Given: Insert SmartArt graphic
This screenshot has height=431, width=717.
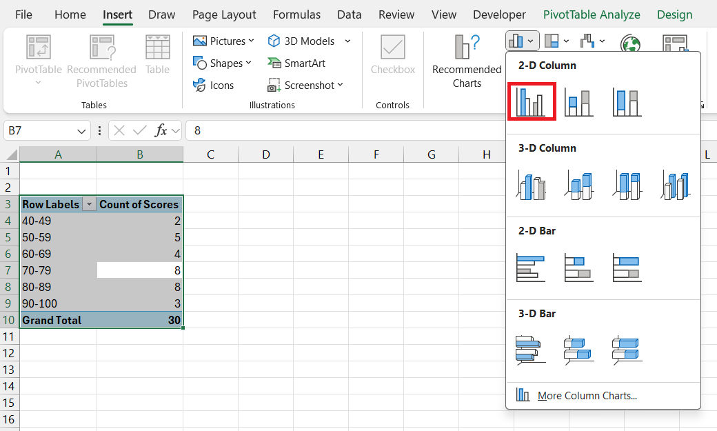Looking at the screenshot, I should pyautogui.click(x=296, y=63).
